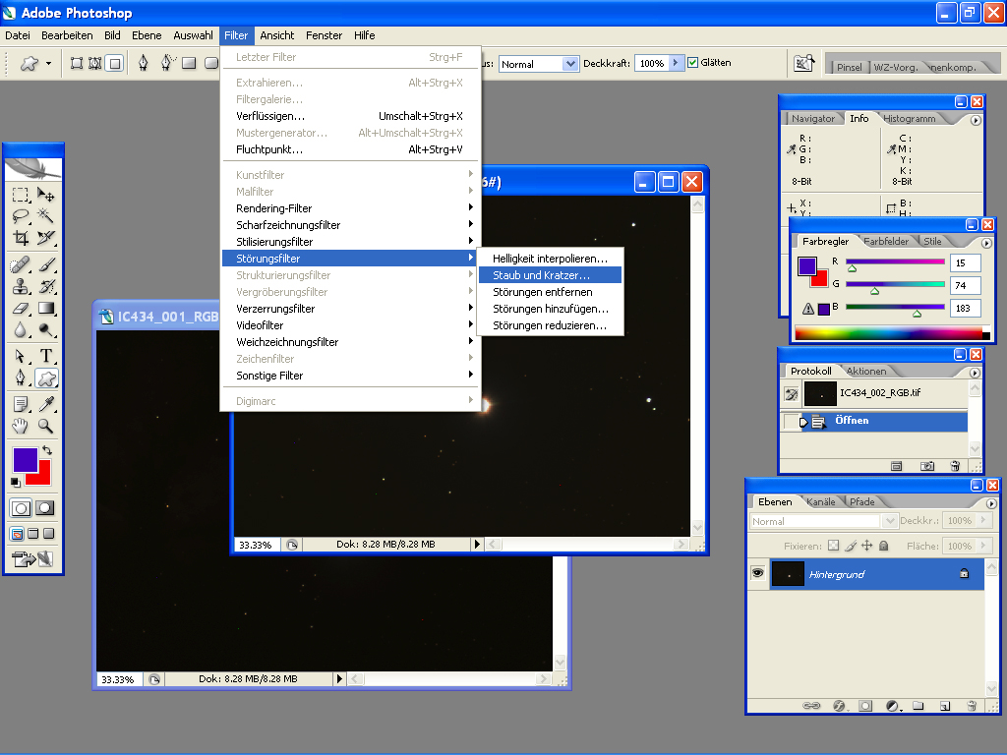The width and height of the screenshot is (1007, 755).
Task: Toggle the palette well file browser icon
Action: (804, 63)
